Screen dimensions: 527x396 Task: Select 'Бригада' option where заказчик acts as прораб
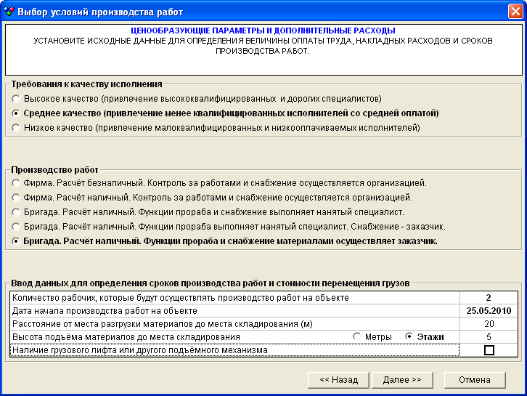(x=17, y=241)
